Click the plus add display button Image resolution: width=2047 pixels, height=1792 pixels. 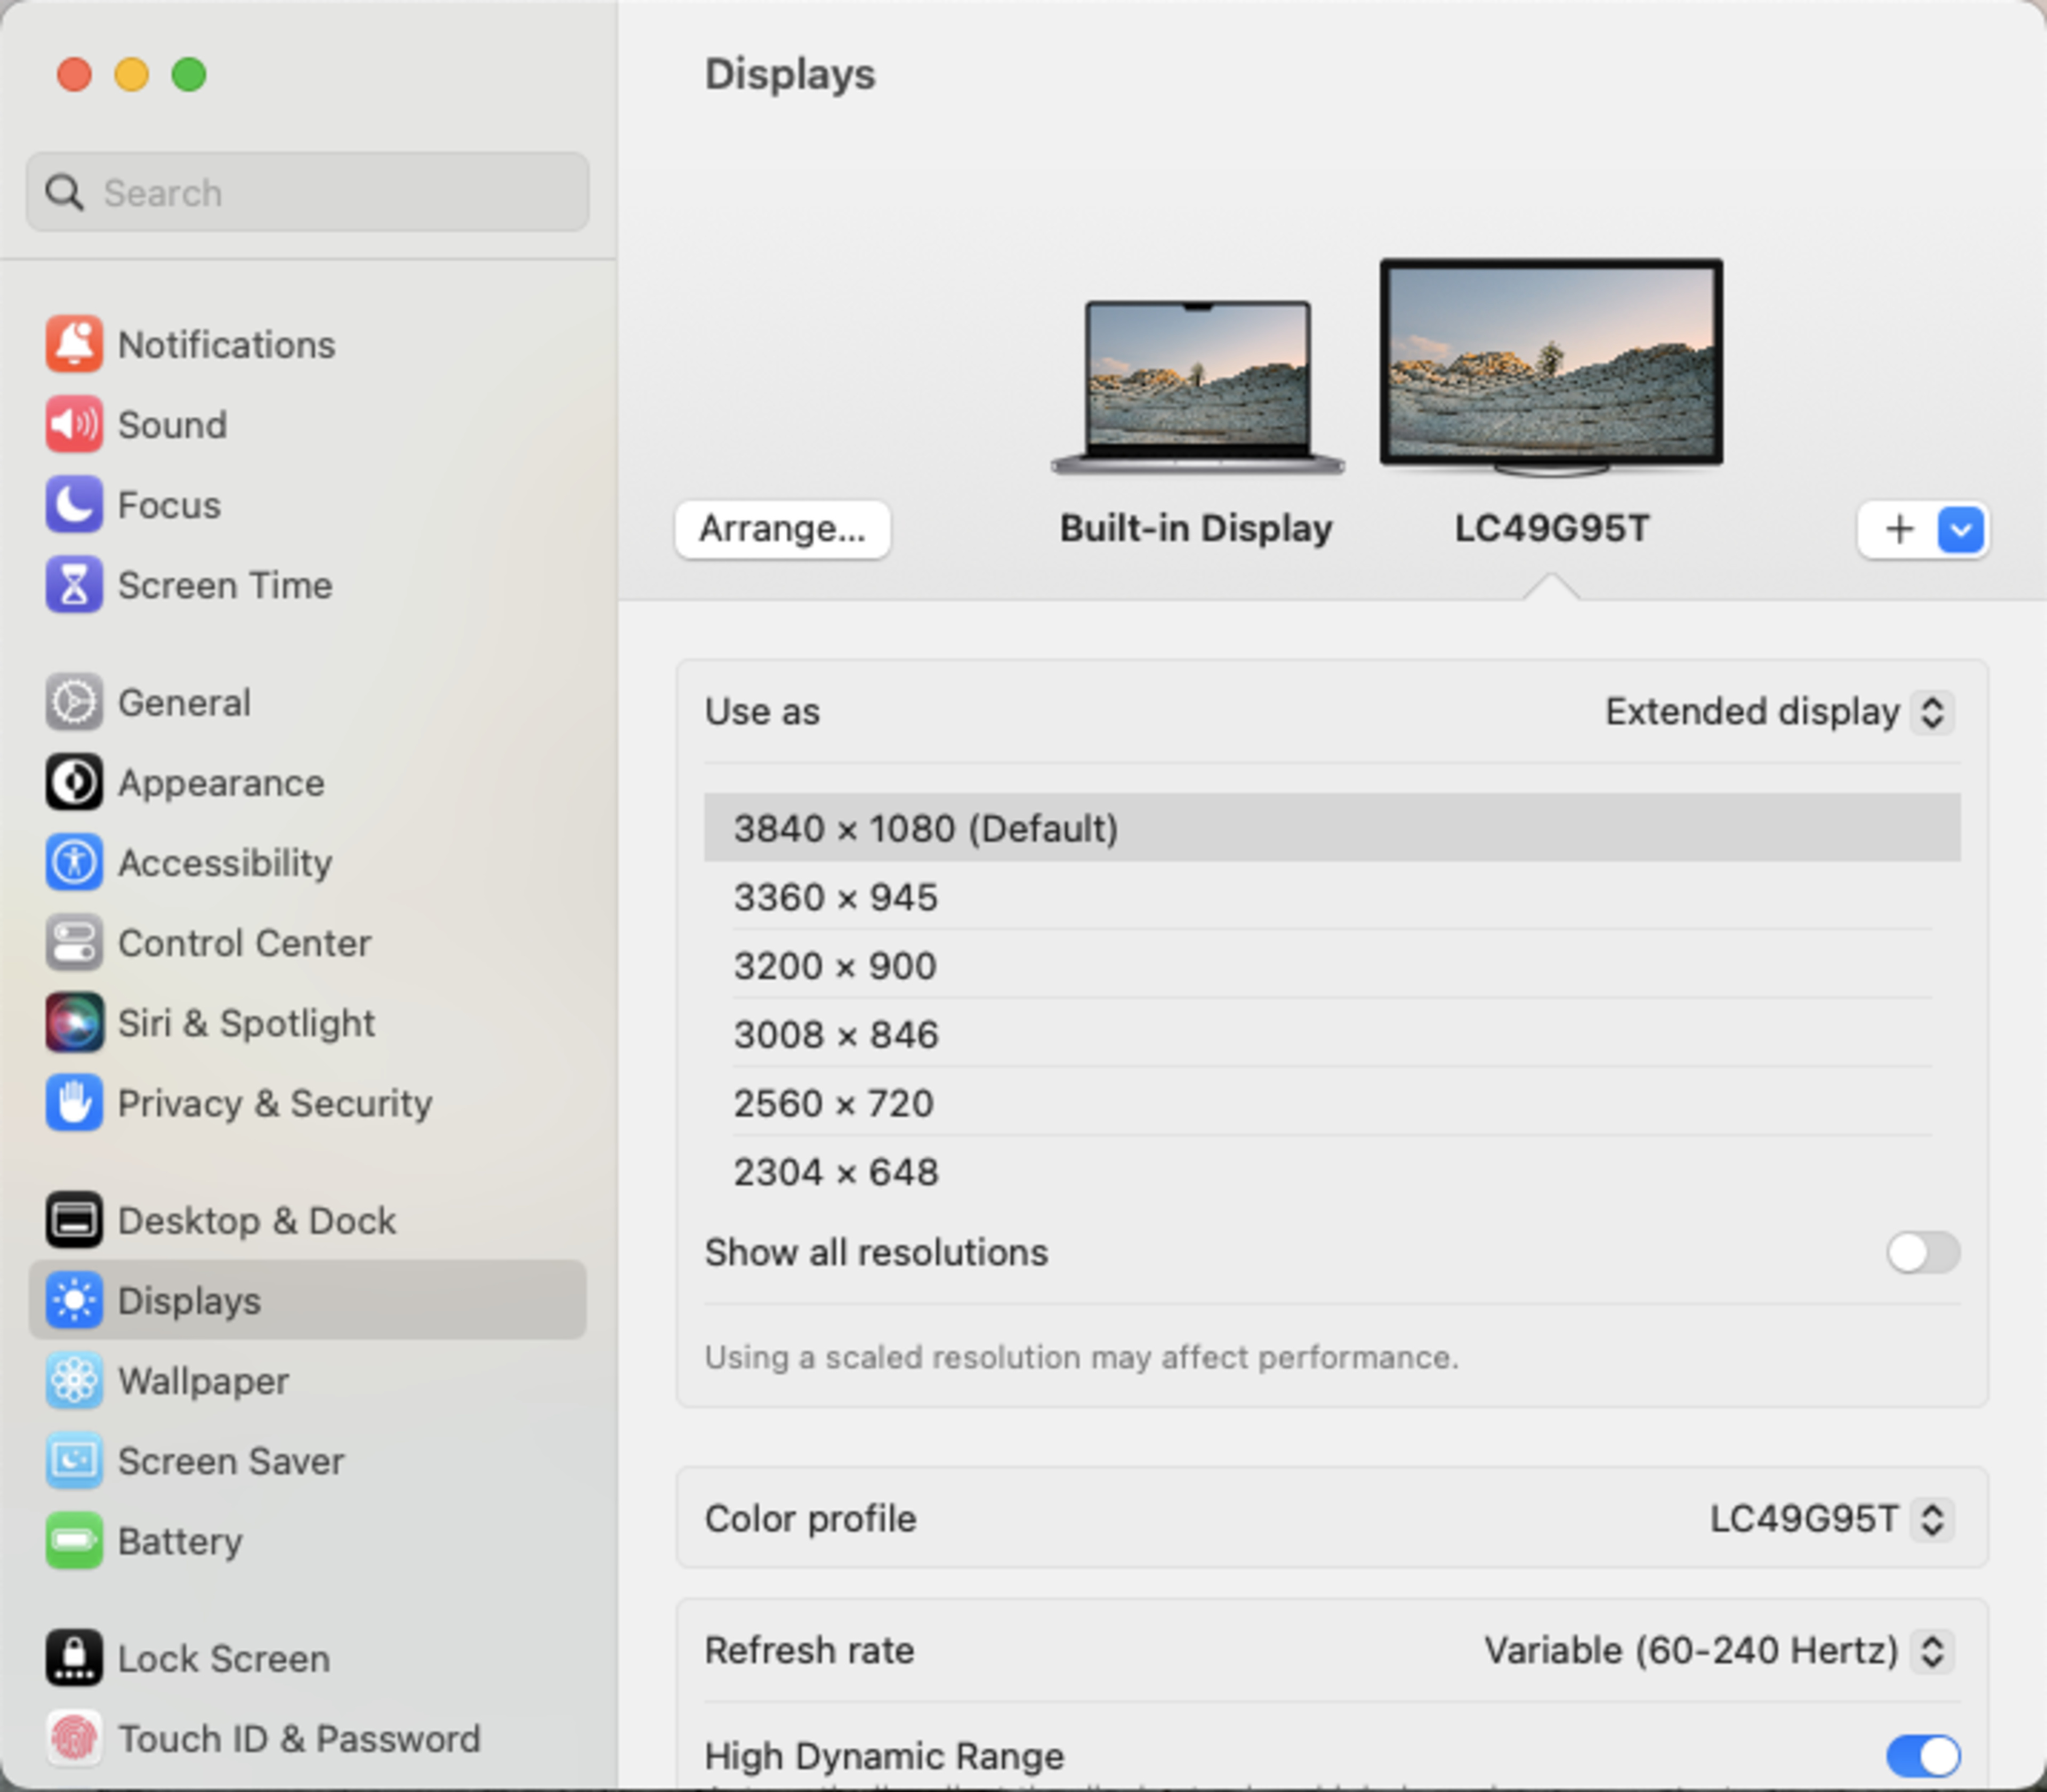tap(1899, 530)
